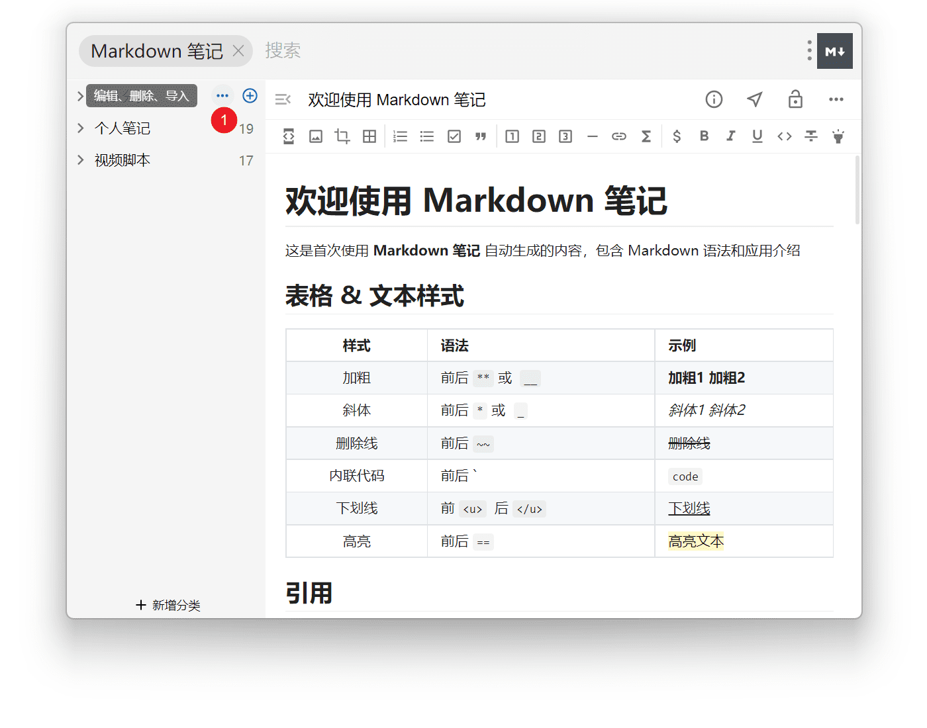
Task: Insert a numbered list
Action: point(401,136)
